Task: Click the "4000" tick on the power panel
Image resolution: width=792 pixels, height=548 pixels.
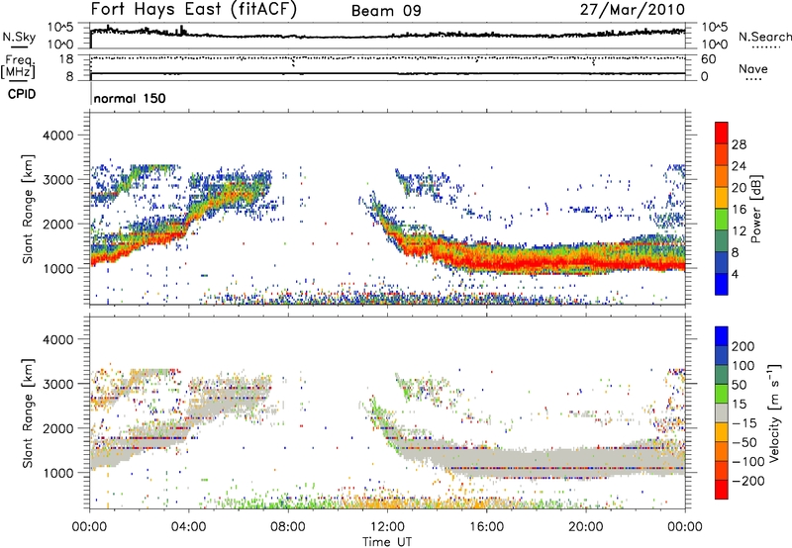Action: (58, 136)
